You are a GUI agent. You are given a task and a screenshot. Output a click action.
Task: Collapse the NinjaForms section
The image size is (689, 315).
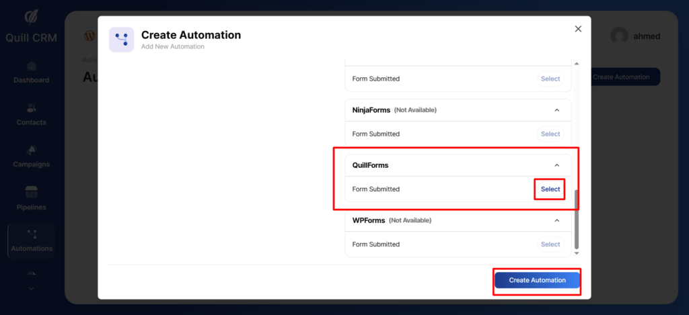(556, 110)
